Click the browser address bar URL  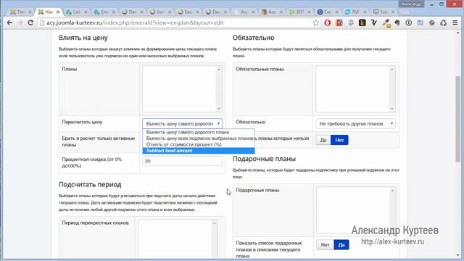pyautogui.click(x=135, y=22)
